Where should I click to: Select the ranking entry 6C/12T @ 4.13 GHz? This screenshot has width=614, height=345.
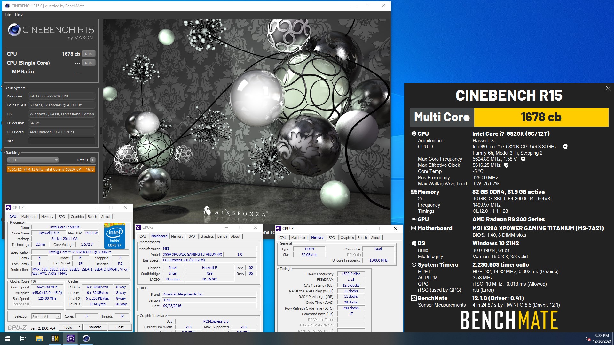pyautogui.click(x=51, y=169)
